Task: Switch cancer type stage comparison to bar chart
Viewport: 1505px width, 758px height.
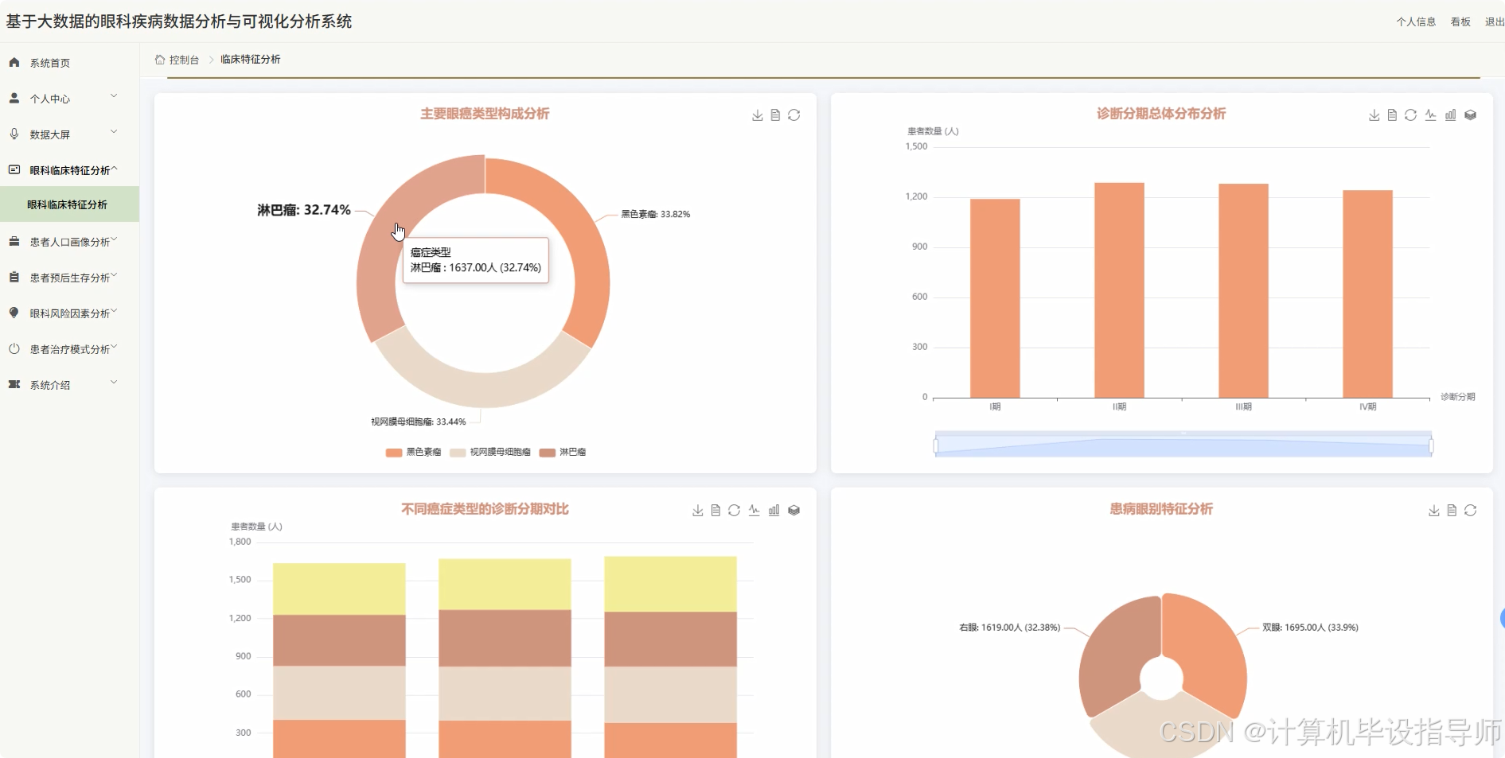Action: [x=774, y=511]
